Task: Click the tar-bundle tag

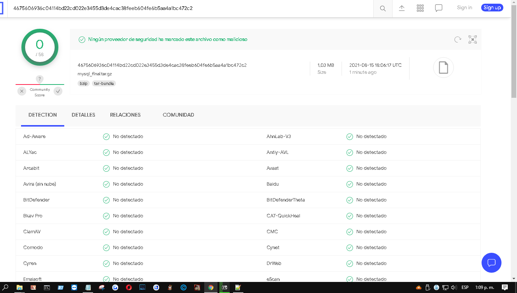Action: point(104,83)
